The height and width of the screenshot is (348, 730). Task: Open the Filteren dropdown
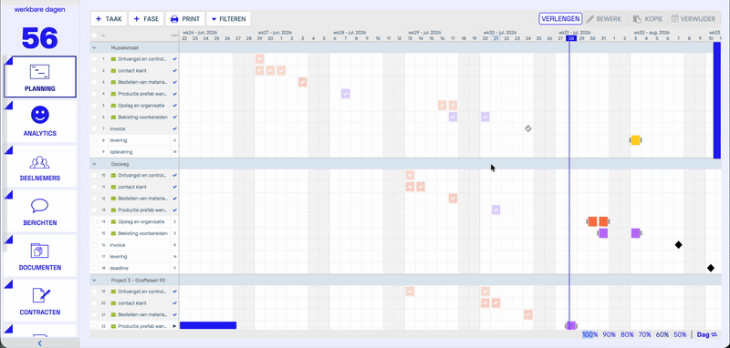pos(229,19)
